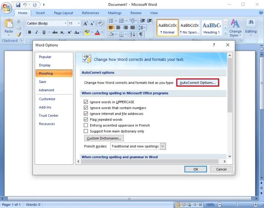
Task: Click font color red A swatch
Action: (97, 32)
